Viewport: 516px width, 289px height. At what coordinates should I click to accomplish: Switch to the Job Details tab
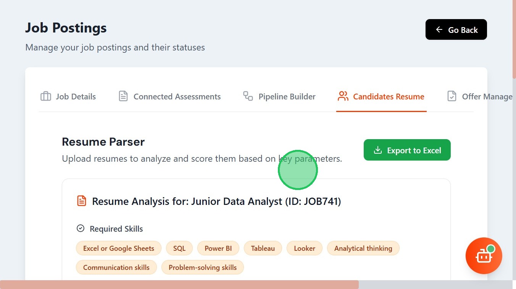[x=76, y=97]
